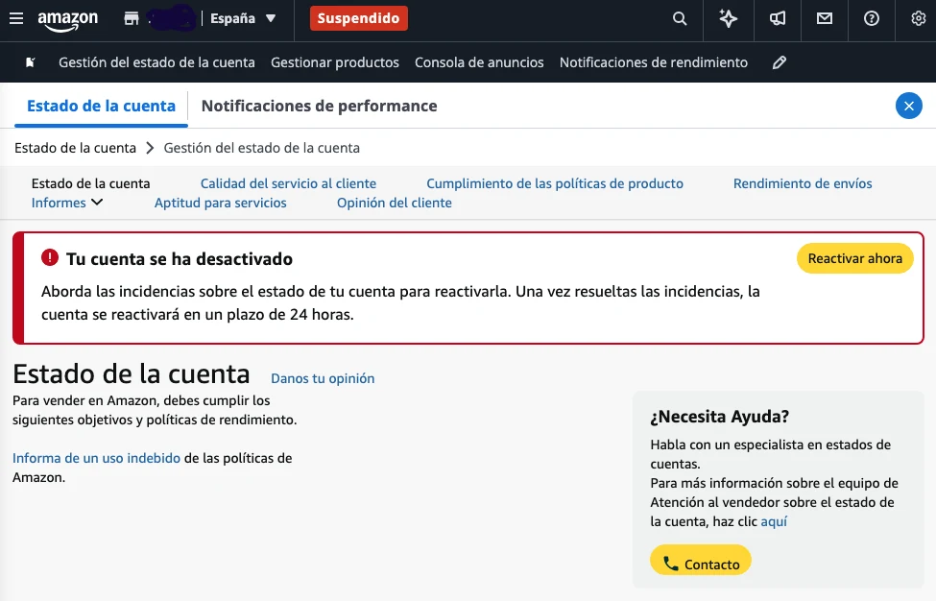The width and height of the screenshot is (936, 601).
Task: Click the Reactivar ahora button
Action: (x=854, y=258)
